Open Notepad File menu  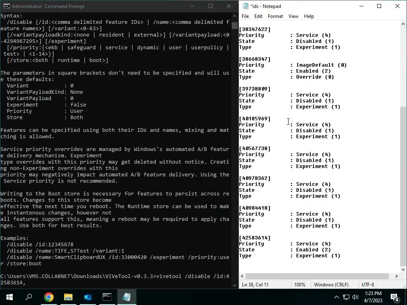click(245, 16)
